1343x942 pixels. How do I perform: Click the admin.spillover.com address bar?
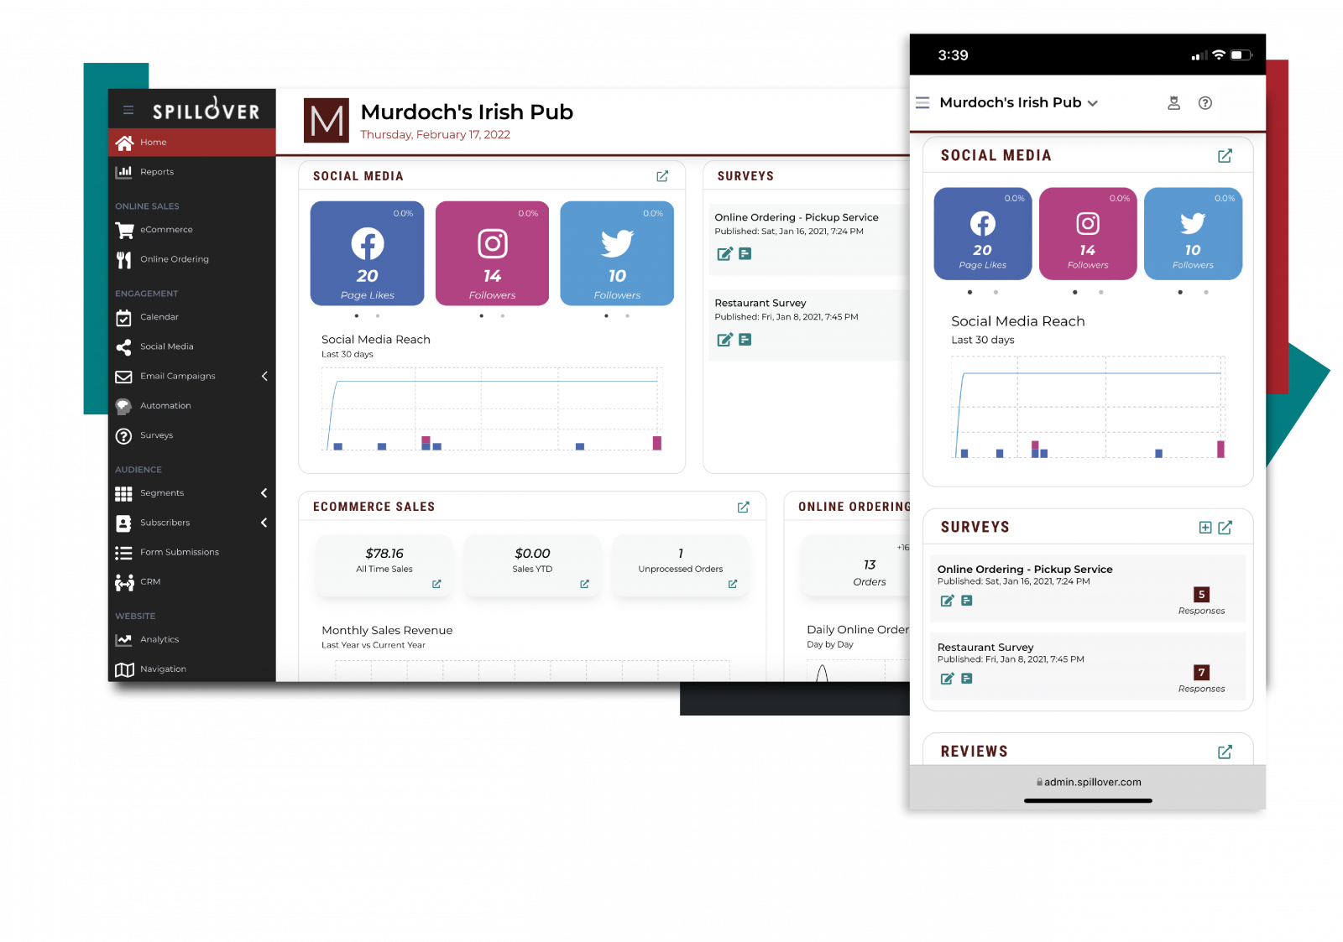(1088, 783)
